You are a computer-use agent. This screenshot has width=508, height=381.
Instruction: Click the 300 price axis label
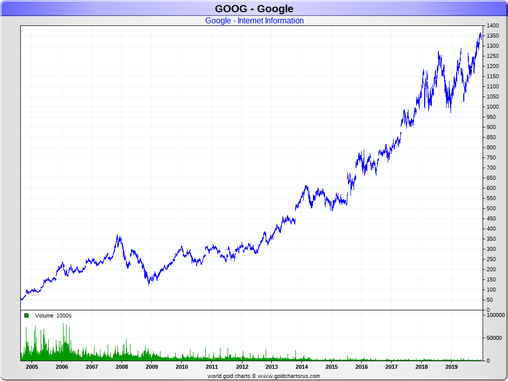point(491,249)
